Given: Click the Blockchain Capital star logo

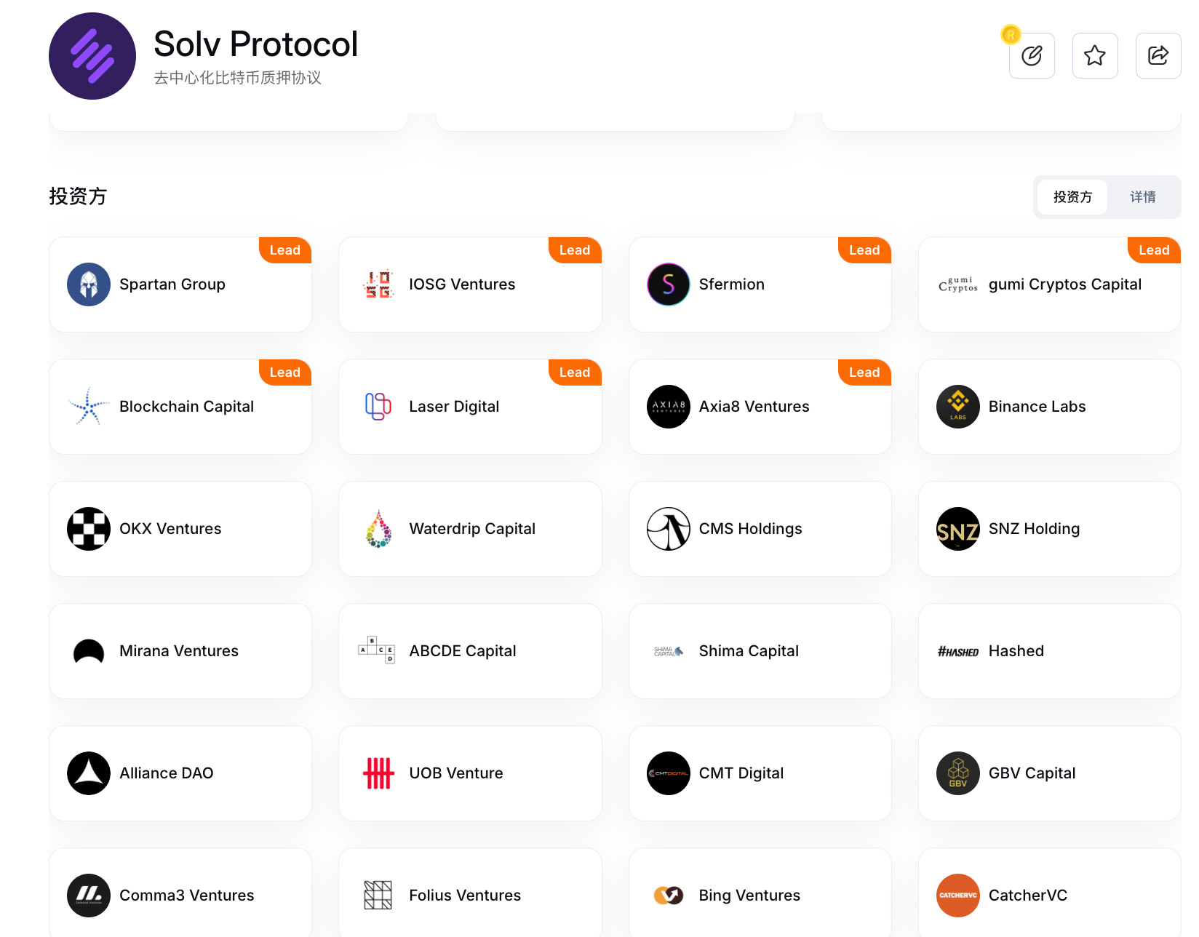Looking at the screenshot, I should tap(89, 407).
